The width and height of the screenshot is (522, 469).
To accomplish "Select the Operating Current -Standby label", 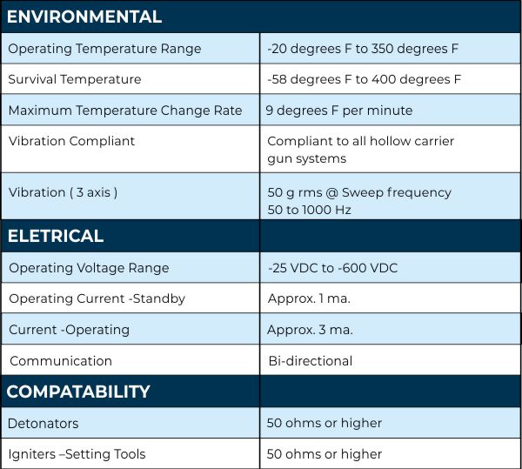I will 97,298.
